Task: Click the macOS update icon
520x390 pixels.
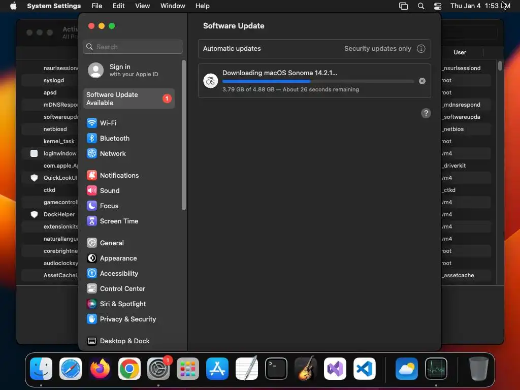Action: click(211, 81)
